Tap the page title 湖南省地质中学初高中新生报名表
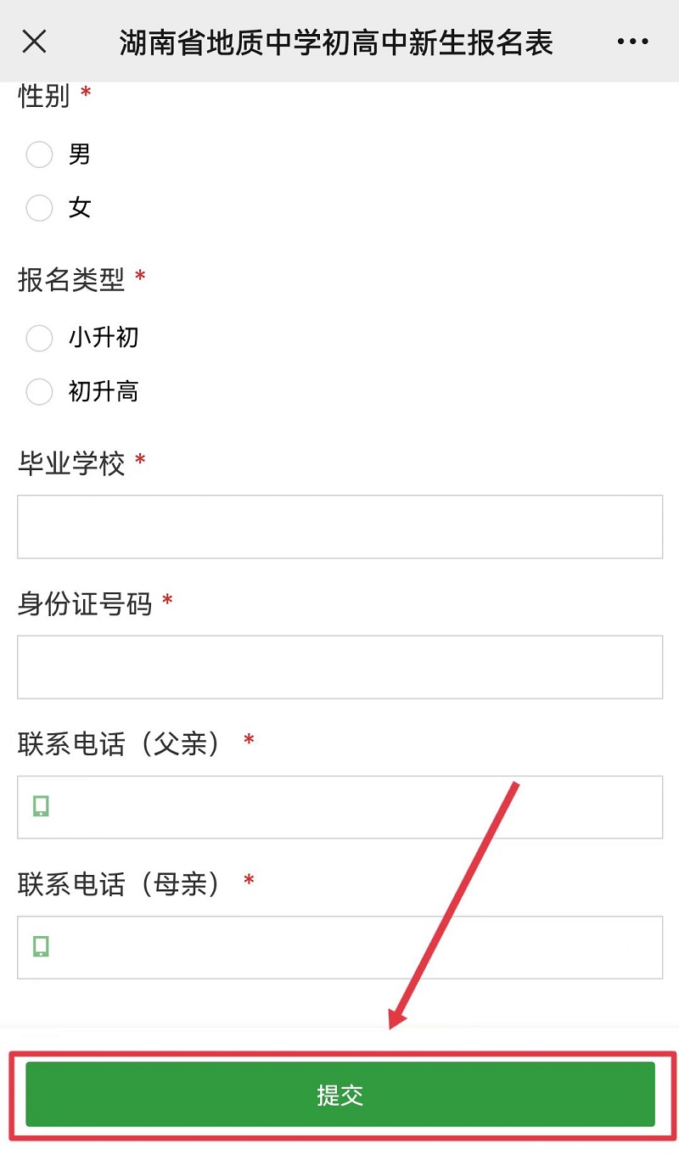679x1155 pixels. point(336,42)
